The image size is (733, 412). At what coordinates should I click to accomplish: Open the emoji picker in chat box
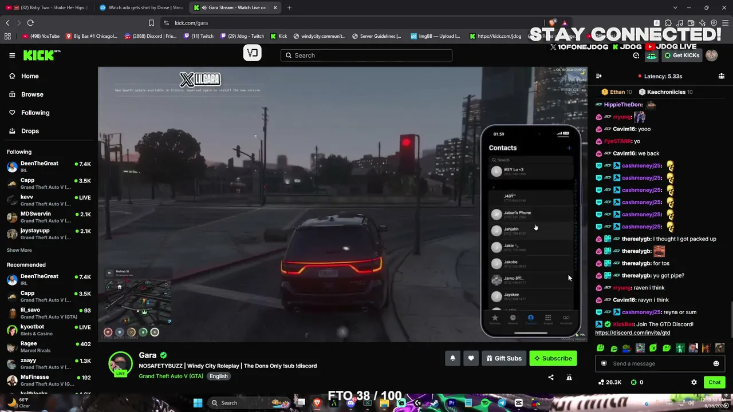tap(716, 363)
